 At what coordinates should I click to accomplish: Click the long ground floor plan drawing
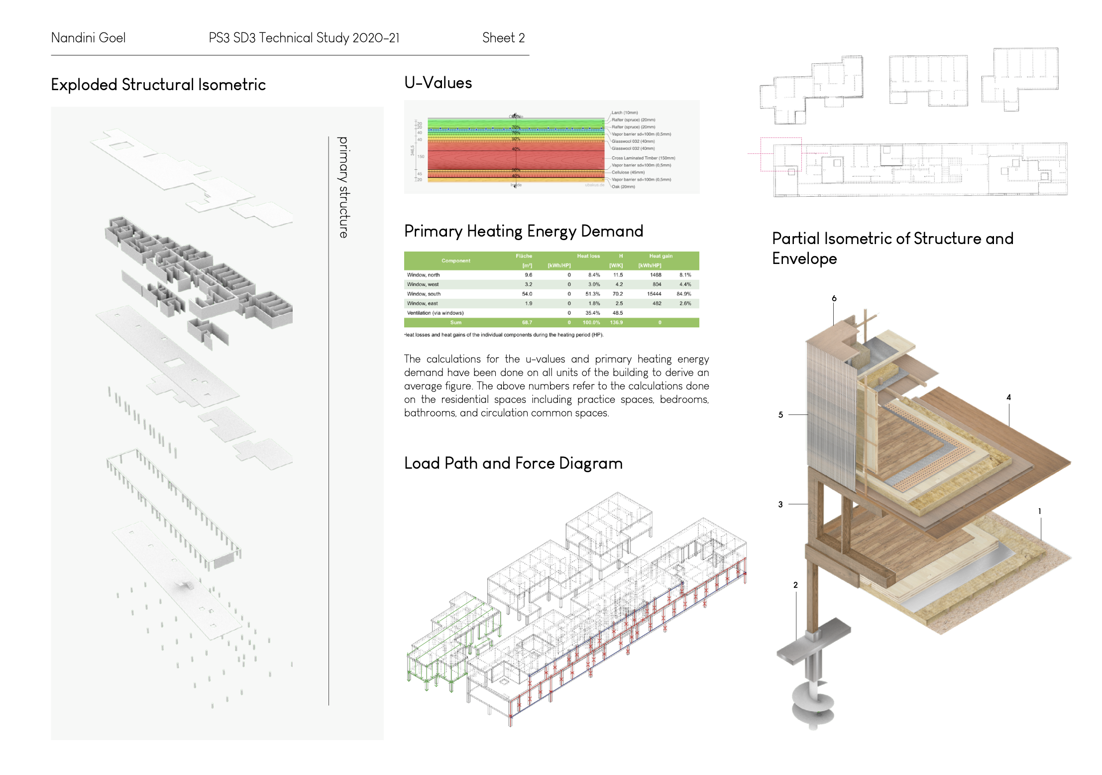click(921, 169)
